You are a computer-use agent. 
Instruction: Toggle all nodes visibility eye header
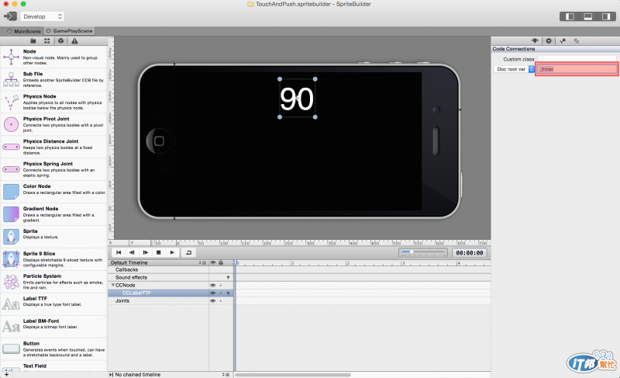click(x=213, y=262)
